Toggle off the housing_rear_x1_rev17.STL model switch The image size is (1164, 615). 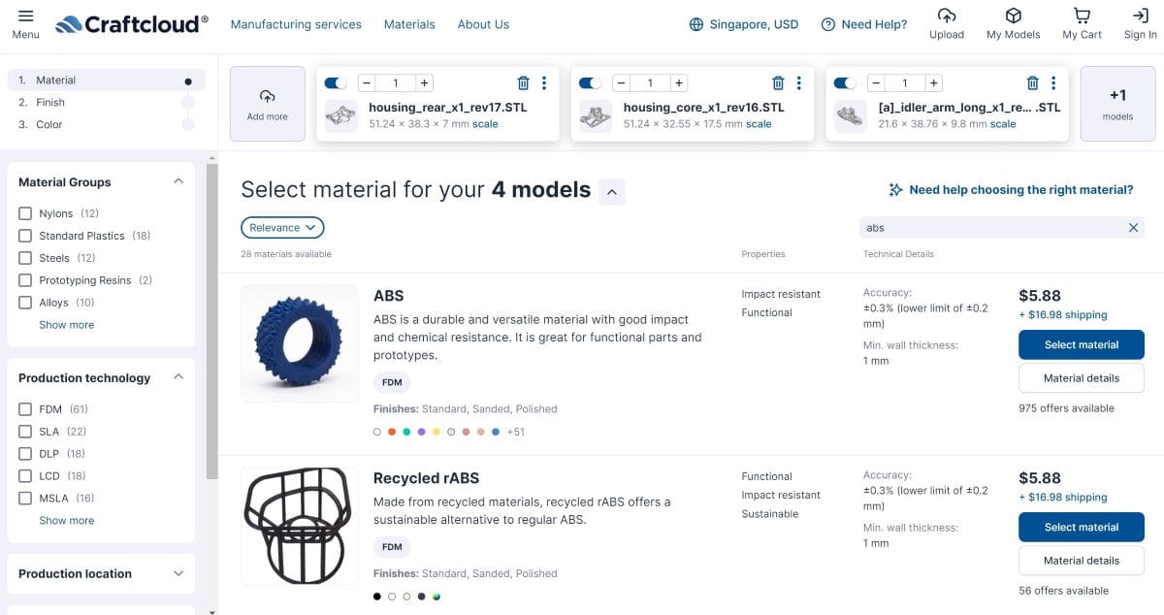[336, 83]
